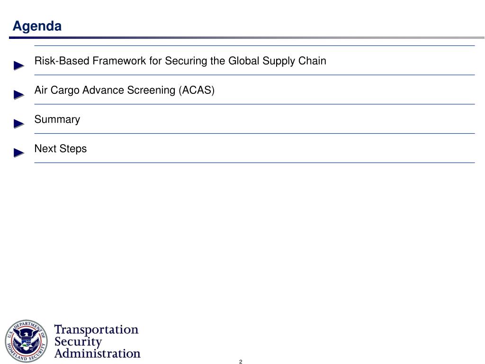Click the divider line below Next Steps

pyautogui.click(x=254, y=163)
